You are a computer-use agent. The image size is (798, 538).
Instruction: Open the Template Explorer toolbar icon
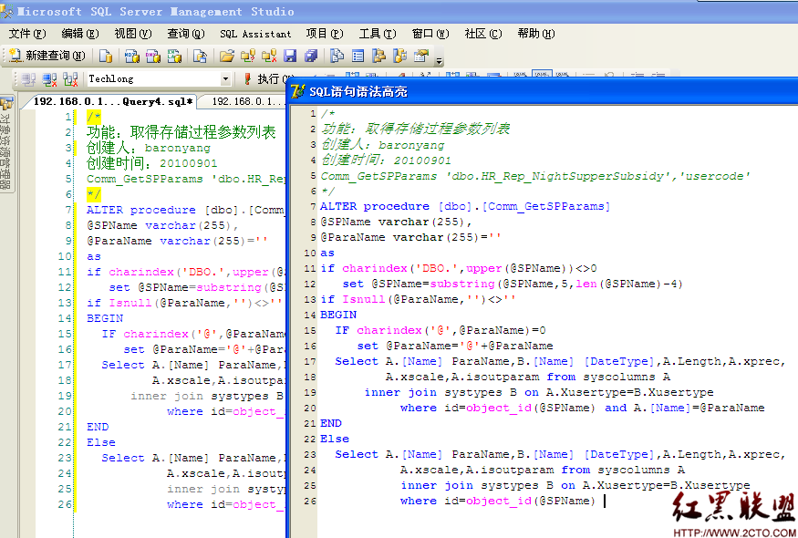[x=400, y=56]
